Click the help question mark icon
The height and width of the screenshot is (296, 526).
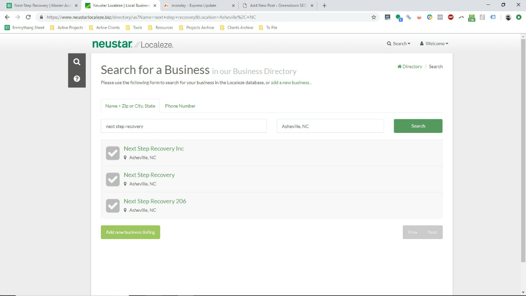click(x=76, y=79)
